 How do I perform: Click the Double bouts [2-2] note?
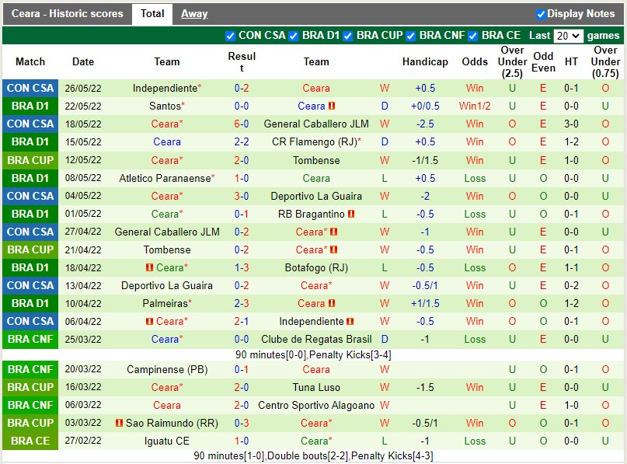click(x=308, y=456)
